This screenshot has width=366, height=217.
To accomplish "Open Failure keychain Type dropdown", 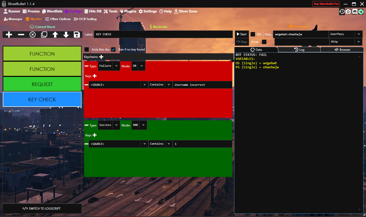I will 109,66.
